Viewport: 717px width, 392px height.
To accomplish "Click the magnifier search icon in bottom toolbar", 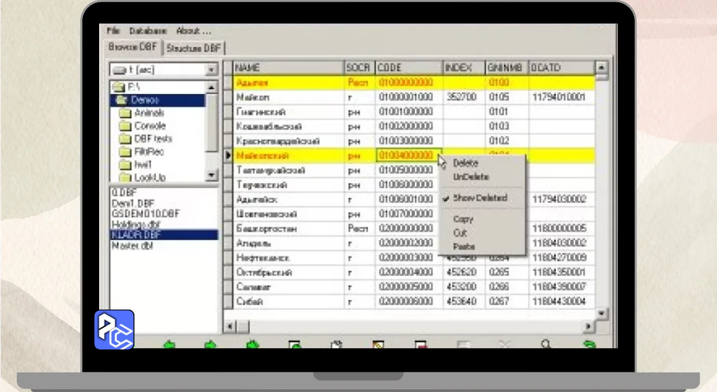I will click(546, 343).
